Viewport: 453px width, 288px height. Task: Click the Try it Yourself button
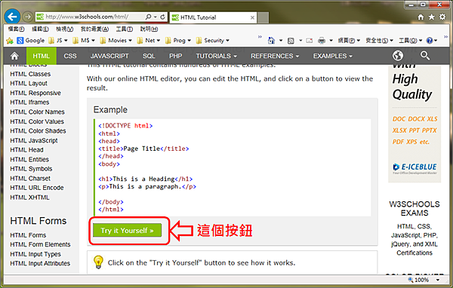click(x=127, y=230)
